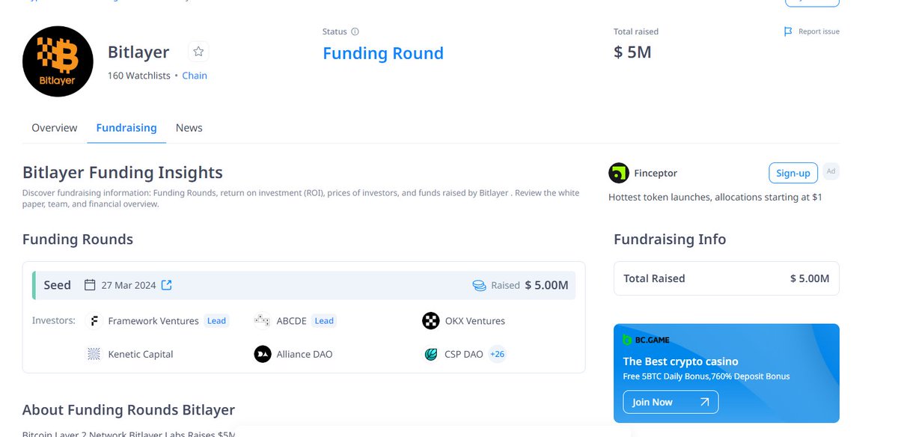
Task: Click the Bitlayer Funding Insights heading
Action: [123, 173]
